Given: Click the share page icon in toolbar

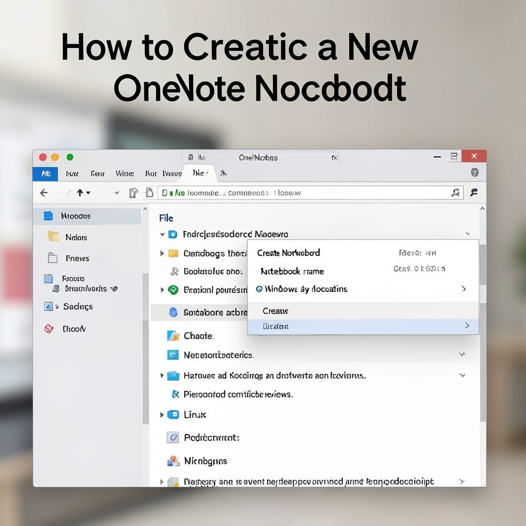Looking at the screenshot, I should 134,193.
